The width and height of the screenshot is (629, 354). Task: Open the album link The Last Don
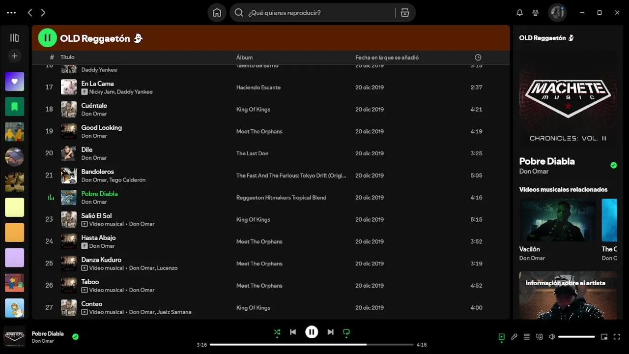pyautogui.click(x=252, y=153)
